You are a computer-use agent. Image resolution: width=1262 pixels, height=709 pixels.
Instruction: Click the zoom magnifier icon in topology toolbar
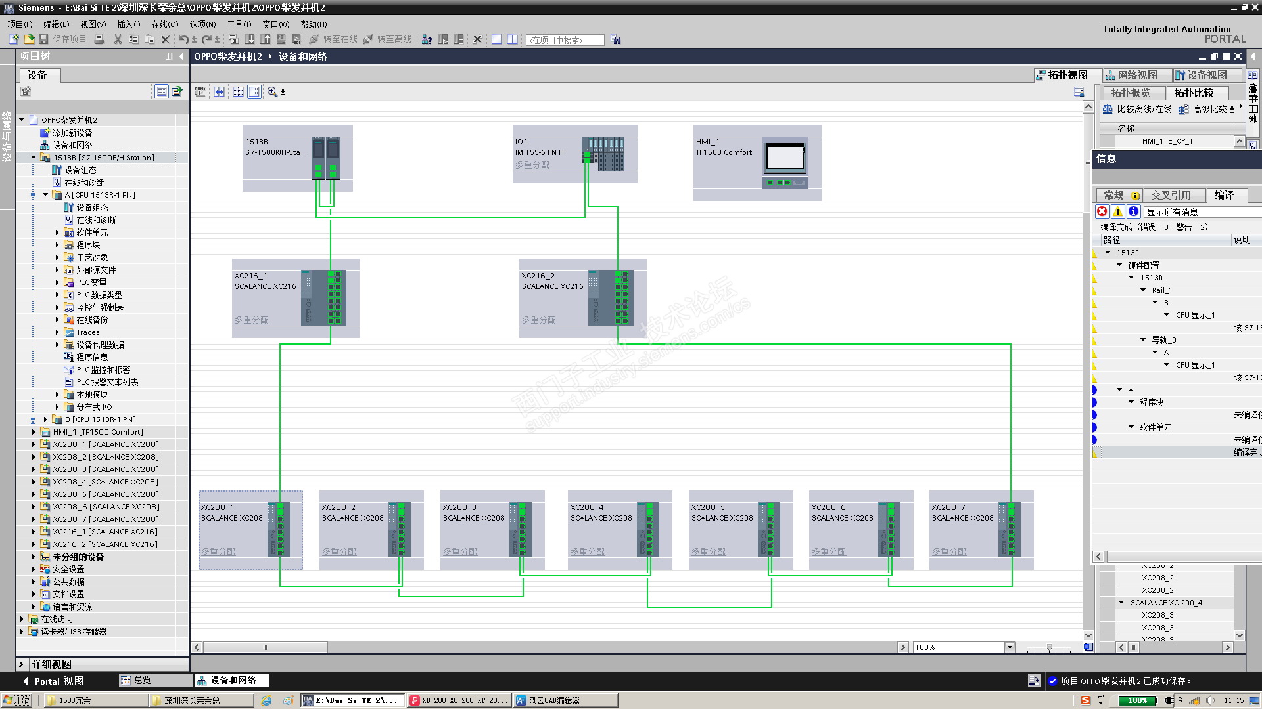point(272,92)
